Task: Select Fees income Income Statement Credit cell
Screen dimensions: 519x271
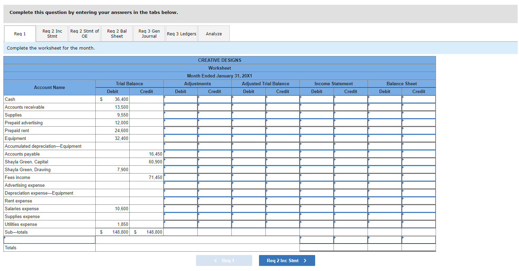Action: (351, 177)
